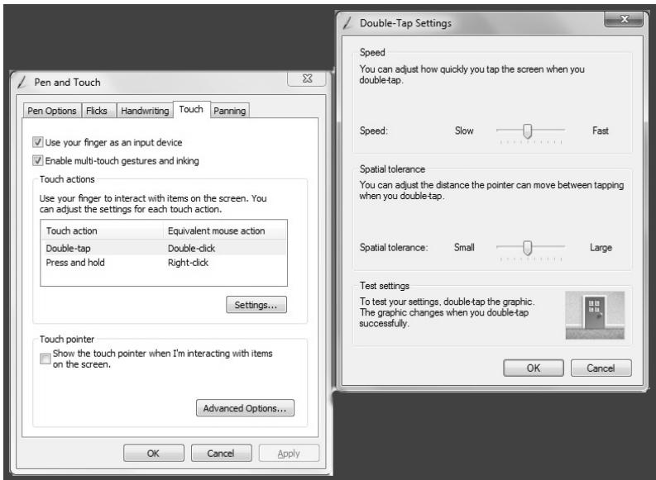This screenshot has height=480, width=656.
Task: Select the Touch tab
Action: pos(191,109)
